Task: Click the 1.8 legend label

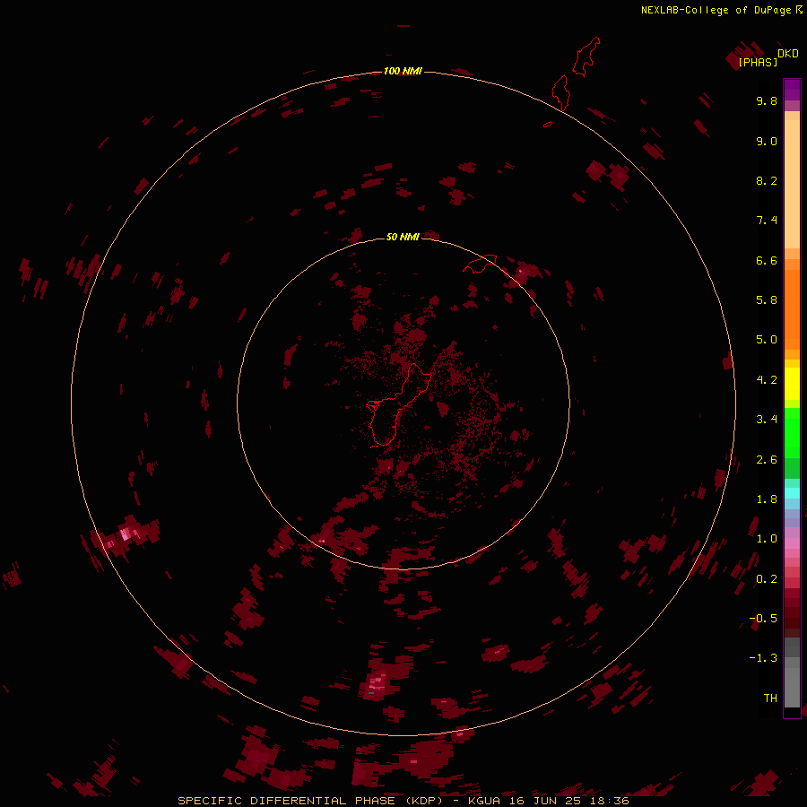Action: (x=767, y=499)
